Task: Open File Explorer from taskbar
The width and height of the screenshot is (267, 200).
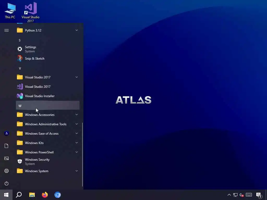Action: click(x=32, y=195)
